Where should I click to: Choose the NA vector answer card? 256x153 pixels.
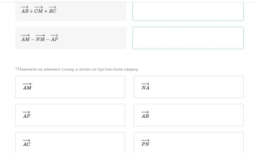pyautogui.click(x=189, y=87)
